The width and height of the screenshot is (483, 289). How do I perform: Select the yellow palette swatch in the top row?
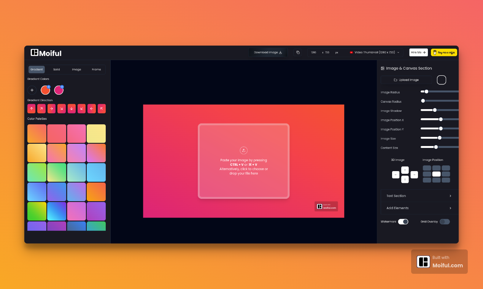click(96, 133)
